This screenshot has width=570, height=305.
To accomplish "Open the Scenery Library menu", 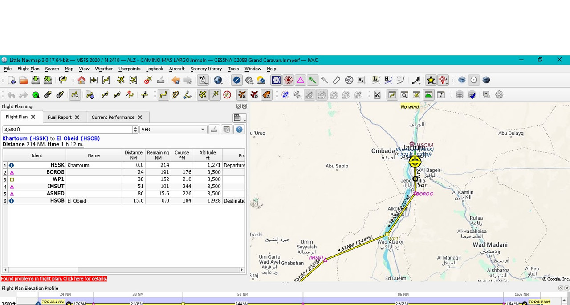I will (x=206, y=69).
